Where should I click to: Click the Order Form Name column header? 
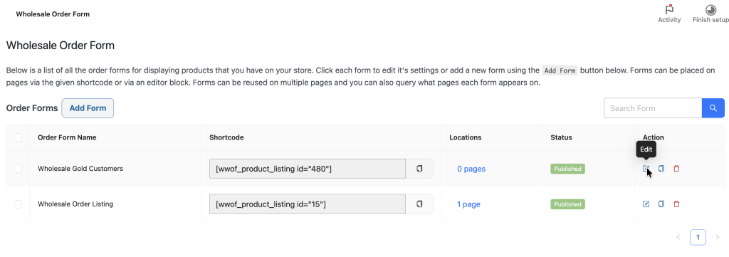click(67, 137)
